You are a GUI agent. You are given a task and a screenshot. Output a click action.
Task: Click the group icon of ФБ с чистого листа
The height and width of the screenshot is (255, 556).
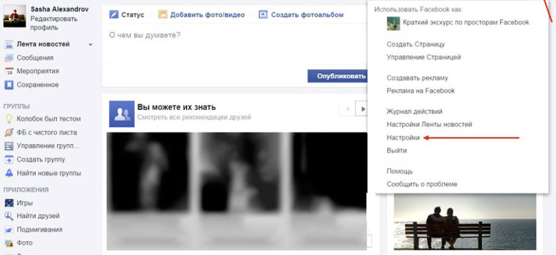(x=9, y=133)
